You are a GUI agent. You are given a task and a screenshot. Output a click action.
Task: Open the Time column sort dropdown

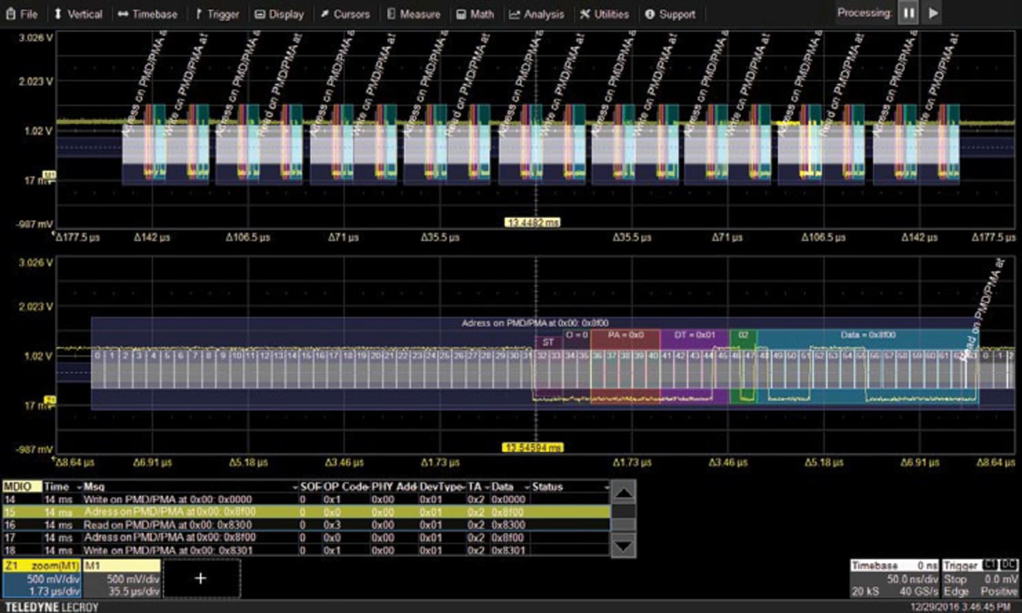[80, 488]
